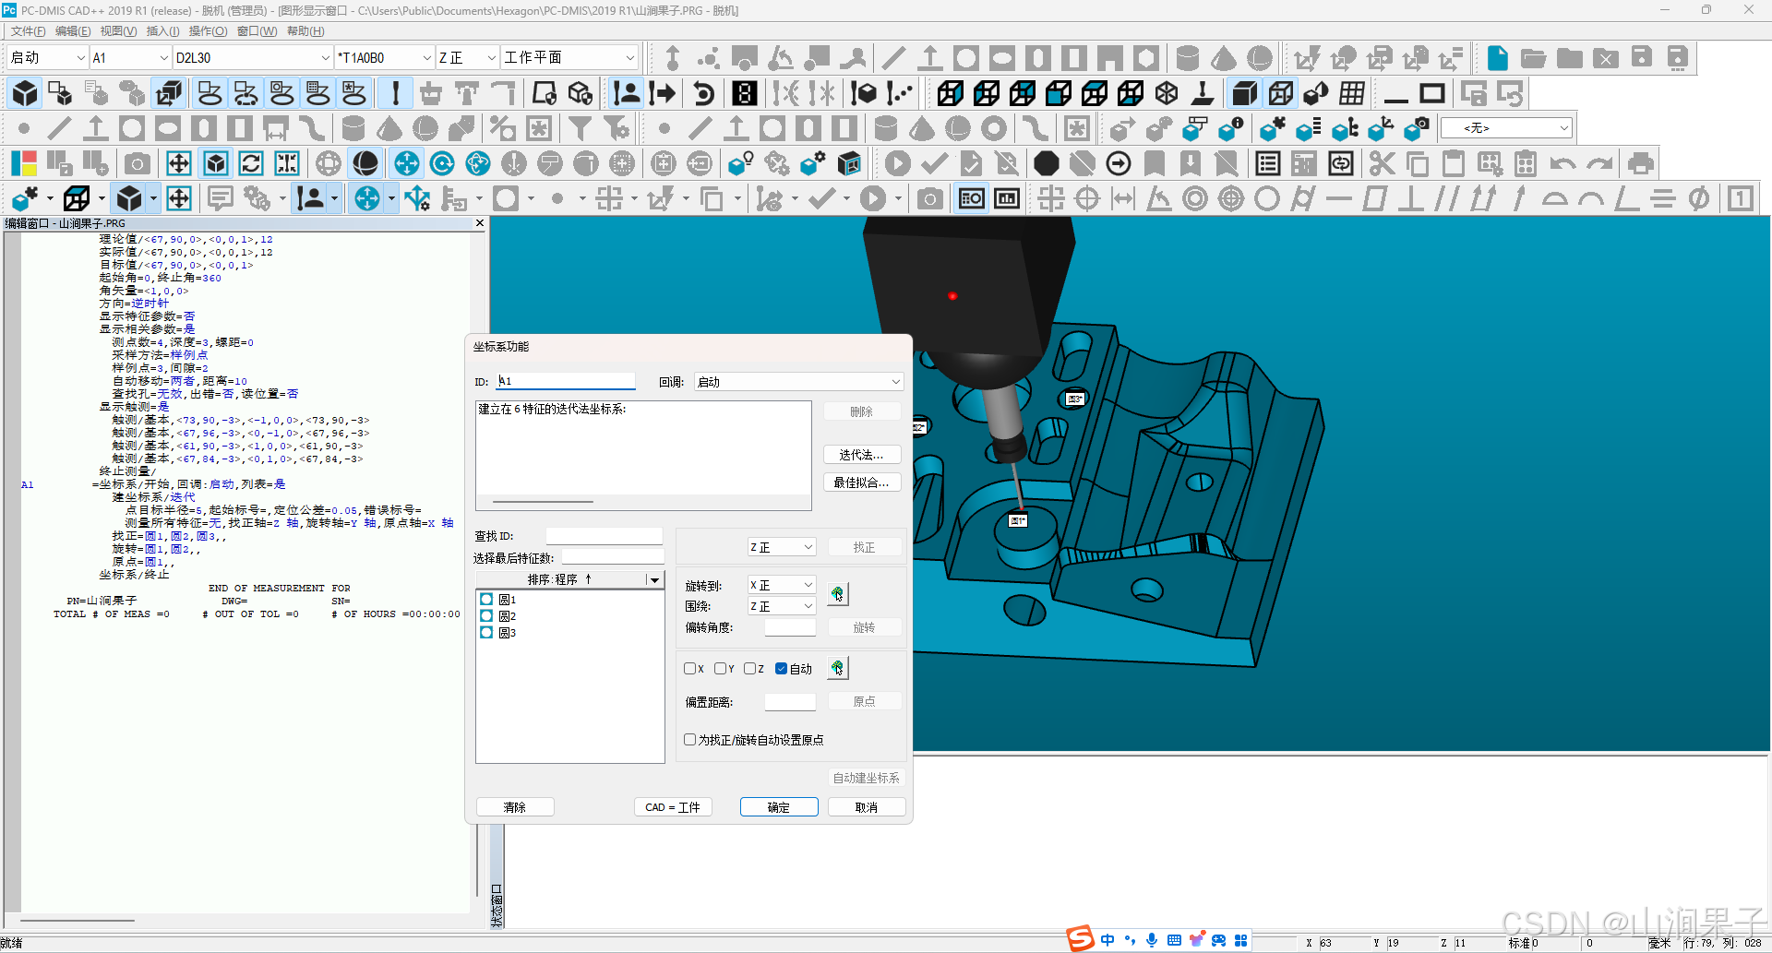Uncheck the Auto (自动) origin checkbox
1772x953 pixels.
[x=782, y=669]
